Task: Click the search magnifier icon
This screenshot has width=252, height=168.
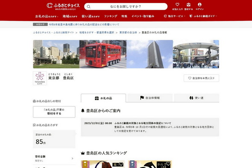Action: [88, 6]
